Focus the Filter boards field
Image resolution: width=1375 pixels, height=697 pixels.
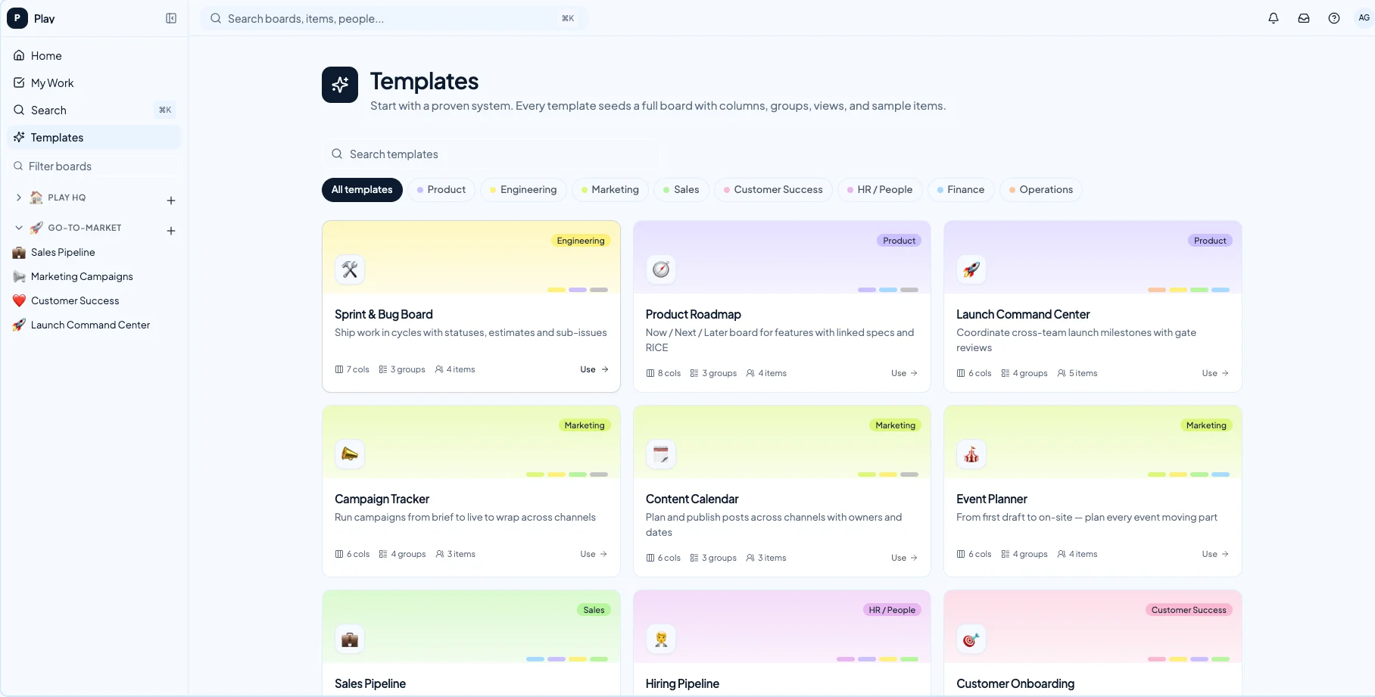click(x=95, y=166)
